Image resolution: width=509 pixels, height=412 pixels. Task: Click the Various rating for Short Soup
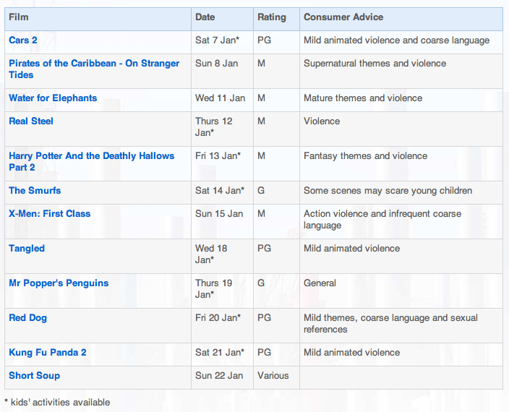273,376
